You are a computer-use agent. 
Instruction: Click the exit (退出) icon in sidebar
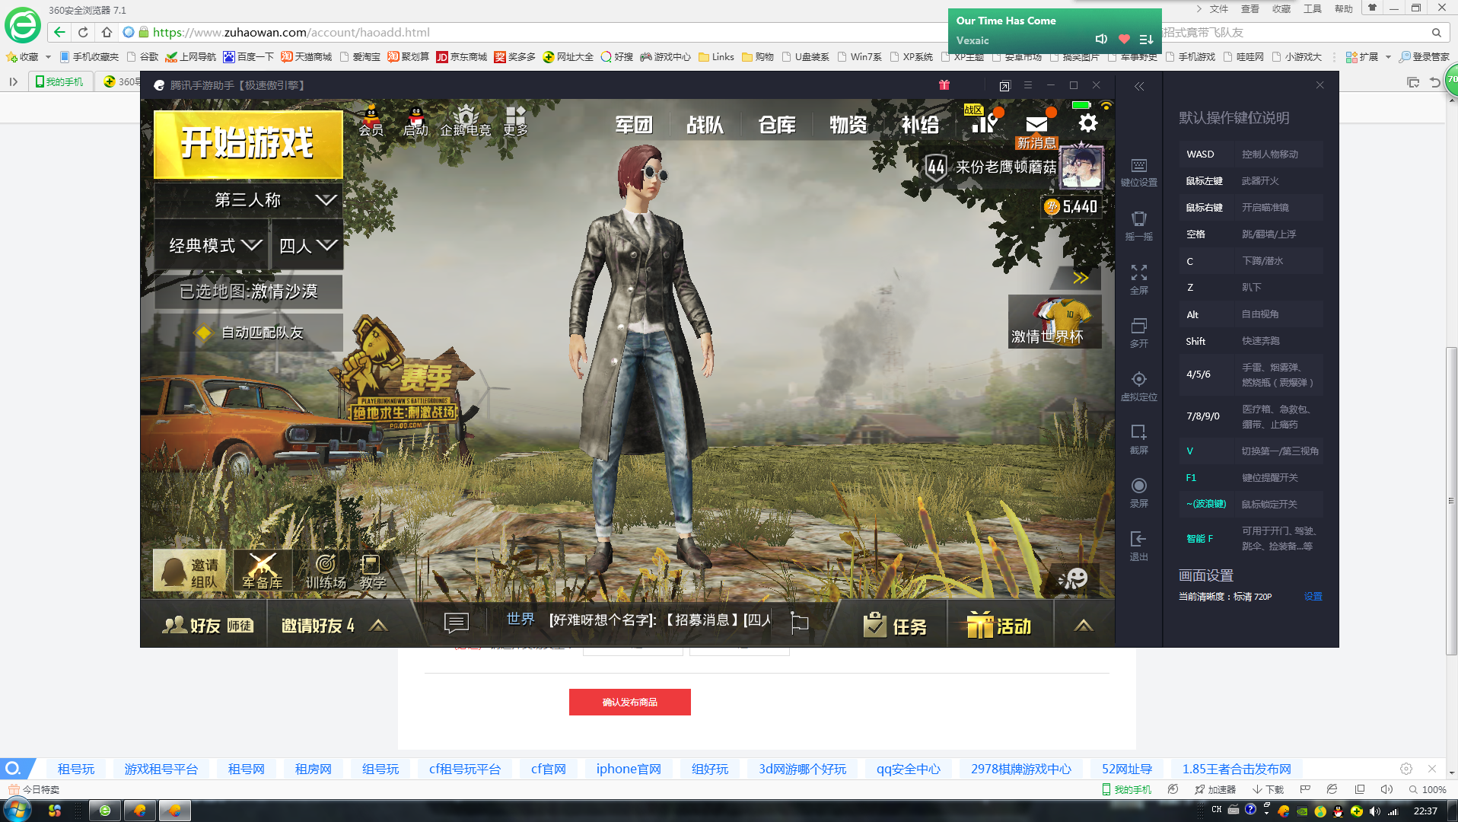coord(1138,546)
